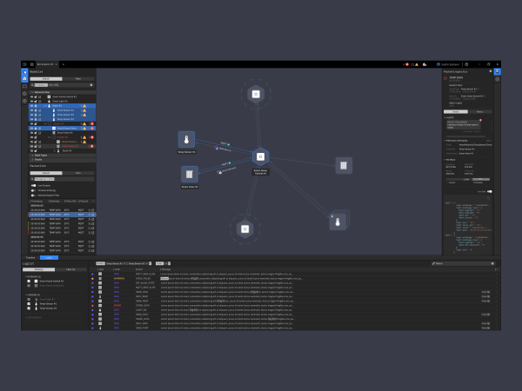Open the layout icon beside the user name

(466, 64)
